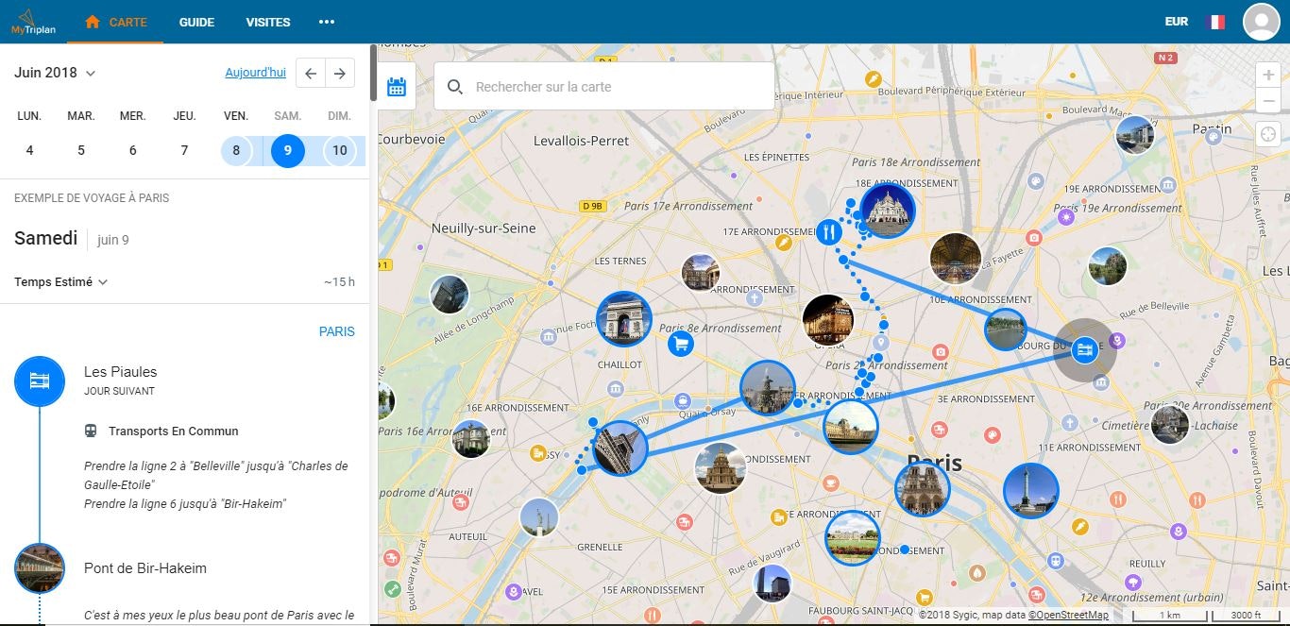
Task: Go to the next week arrow
Action: (340, 74)
